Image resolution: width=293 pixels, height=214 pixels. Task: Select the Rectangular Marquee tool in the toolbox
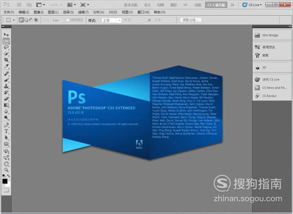pyautogui.click(x=6, y=41)
